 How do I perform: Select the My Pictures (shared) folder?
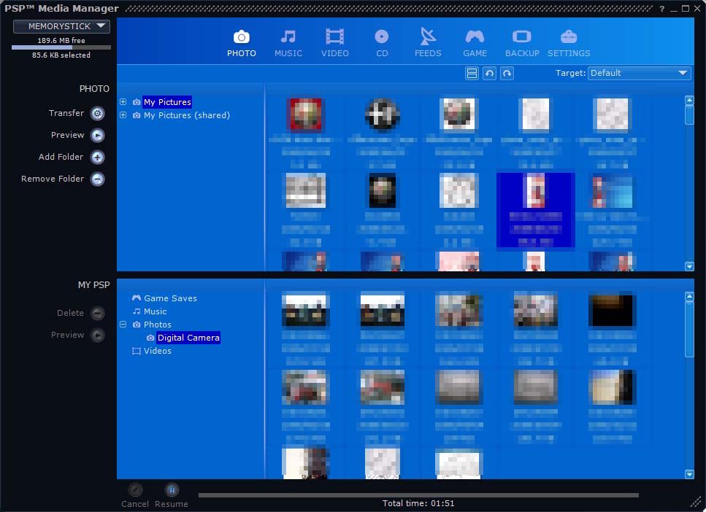point(187,115)
